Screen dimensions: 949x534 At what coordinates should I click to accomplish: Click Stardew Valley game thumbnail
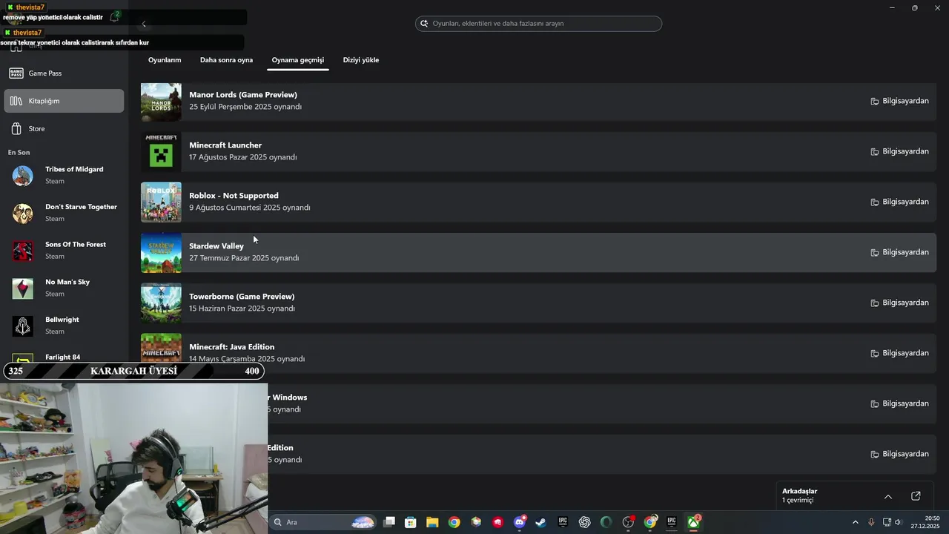(x=161, y=252)
